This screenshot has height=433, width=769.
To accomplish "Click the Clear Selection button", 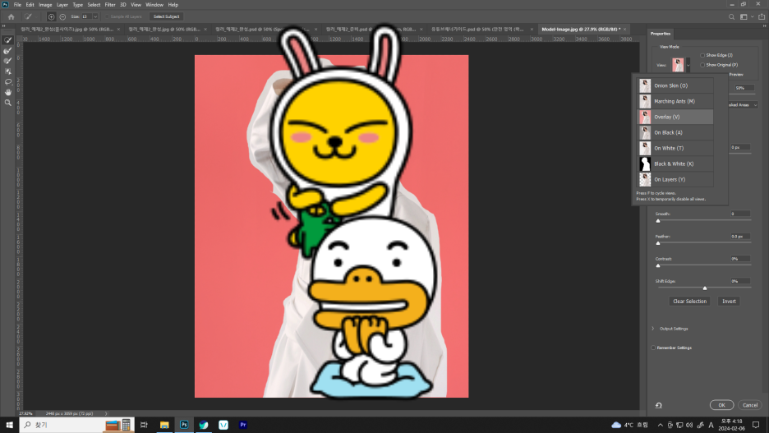I will (689, 301).
